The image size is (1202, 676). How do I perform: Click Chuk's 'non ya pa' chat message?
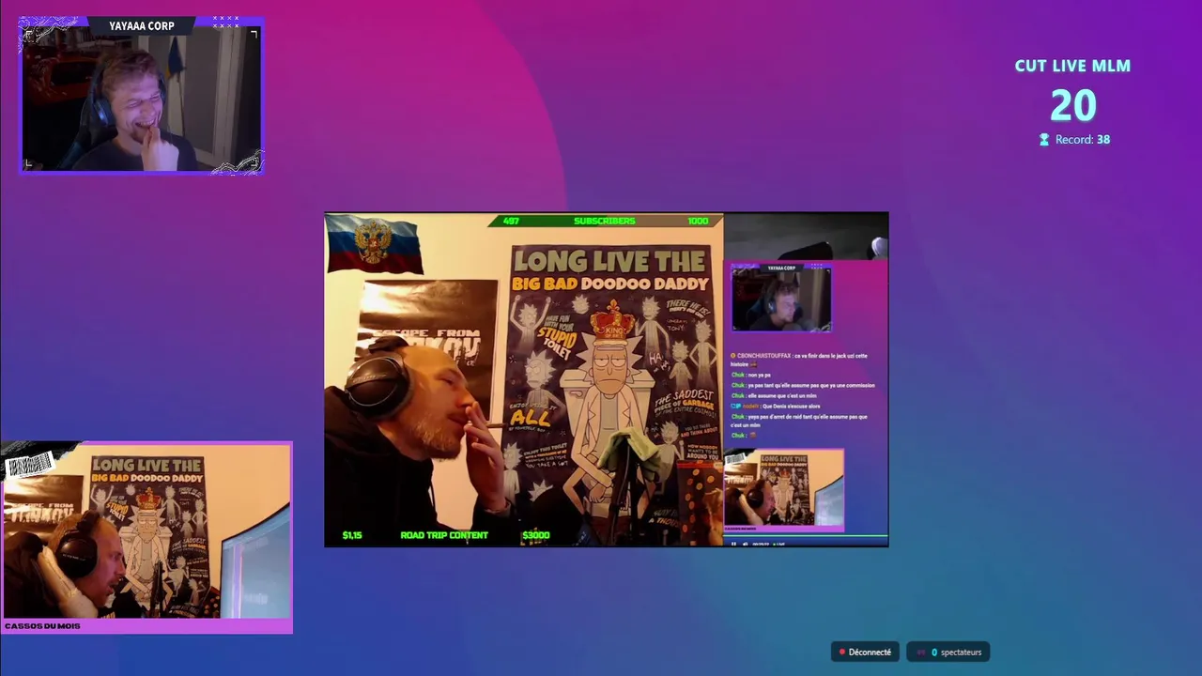(751, 375)
